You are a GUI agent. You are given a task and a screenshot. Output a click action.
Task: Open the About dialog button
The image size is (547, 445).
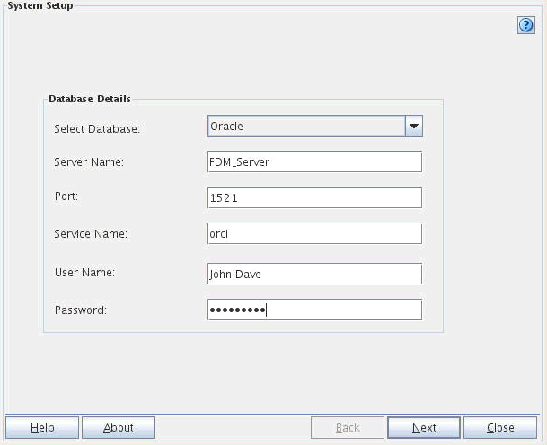pos(119,428)
